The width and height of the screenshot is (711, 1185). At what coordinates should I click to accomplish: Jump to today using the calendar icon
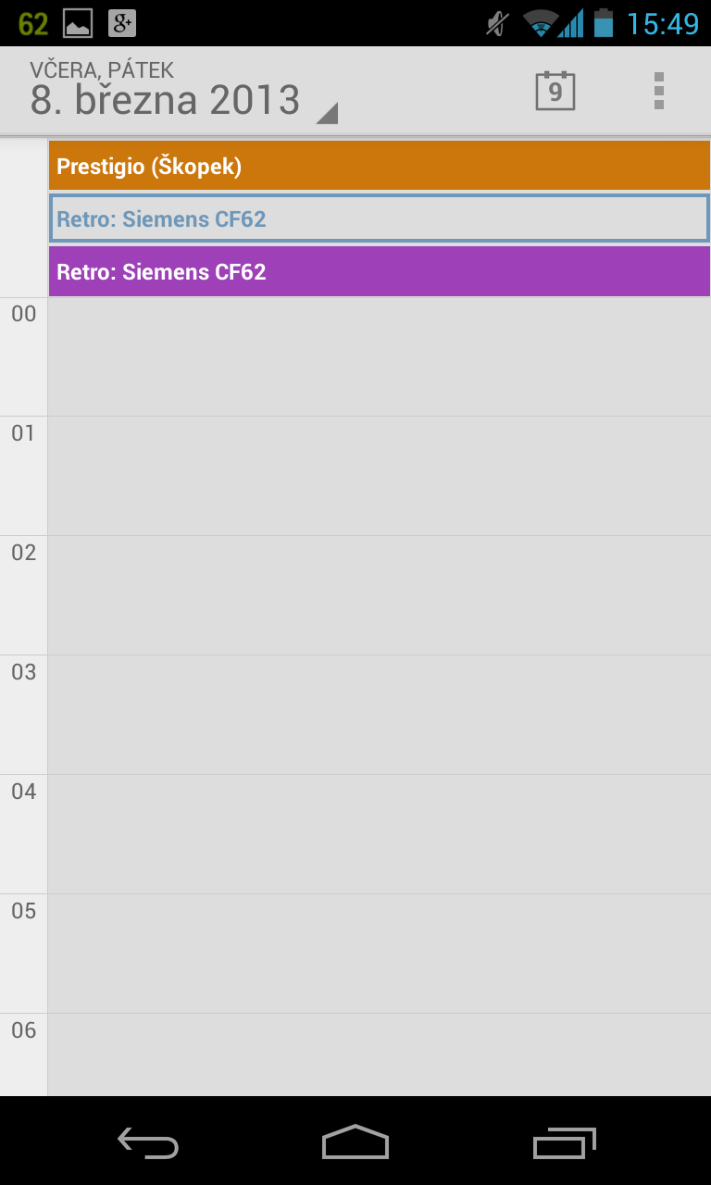point(555,91)
